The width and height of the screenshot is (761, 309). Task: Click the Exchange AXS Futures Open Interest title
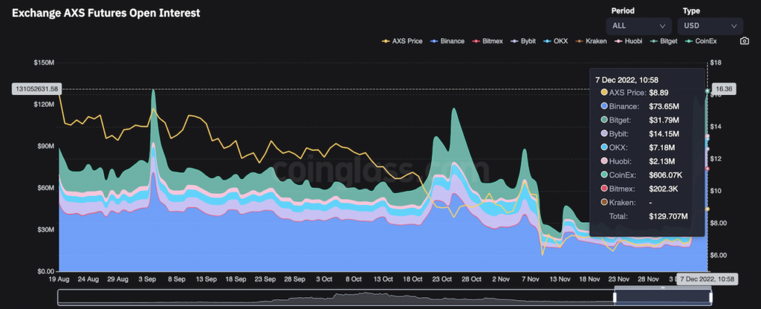pos(106,13)
